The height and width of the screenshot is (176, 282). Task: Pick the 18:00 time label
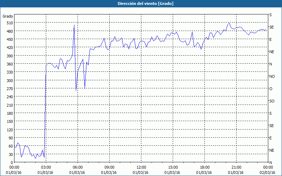[205, 168]
